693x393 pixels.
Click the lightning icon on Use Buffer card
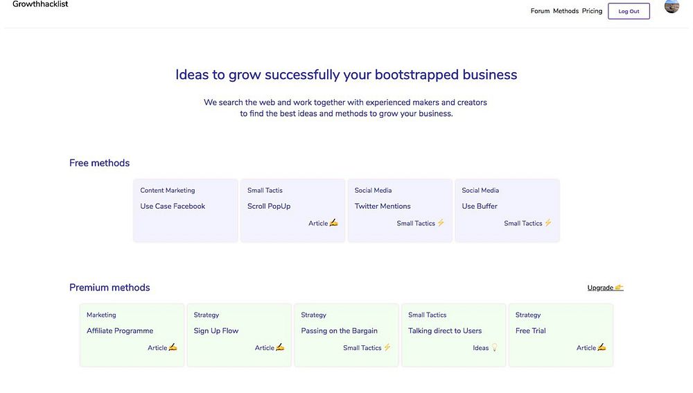pyautogui.click(x=548, y=223)
